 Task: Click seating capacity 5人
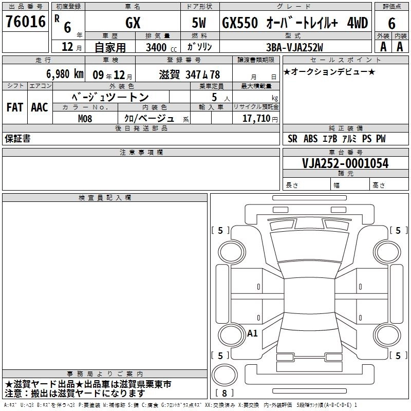tap(221, 97)
